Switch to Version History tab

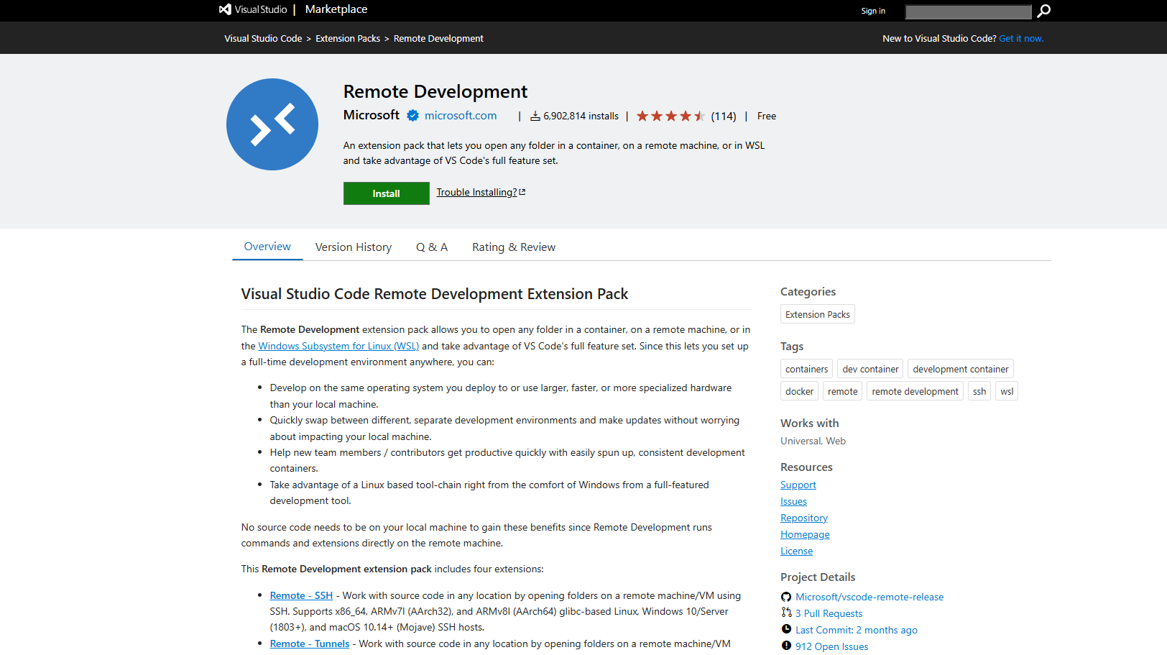[354, 247]
